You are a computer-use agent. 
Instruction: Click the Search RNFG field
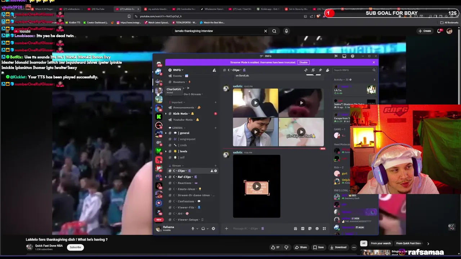click(x=354, y=70)
